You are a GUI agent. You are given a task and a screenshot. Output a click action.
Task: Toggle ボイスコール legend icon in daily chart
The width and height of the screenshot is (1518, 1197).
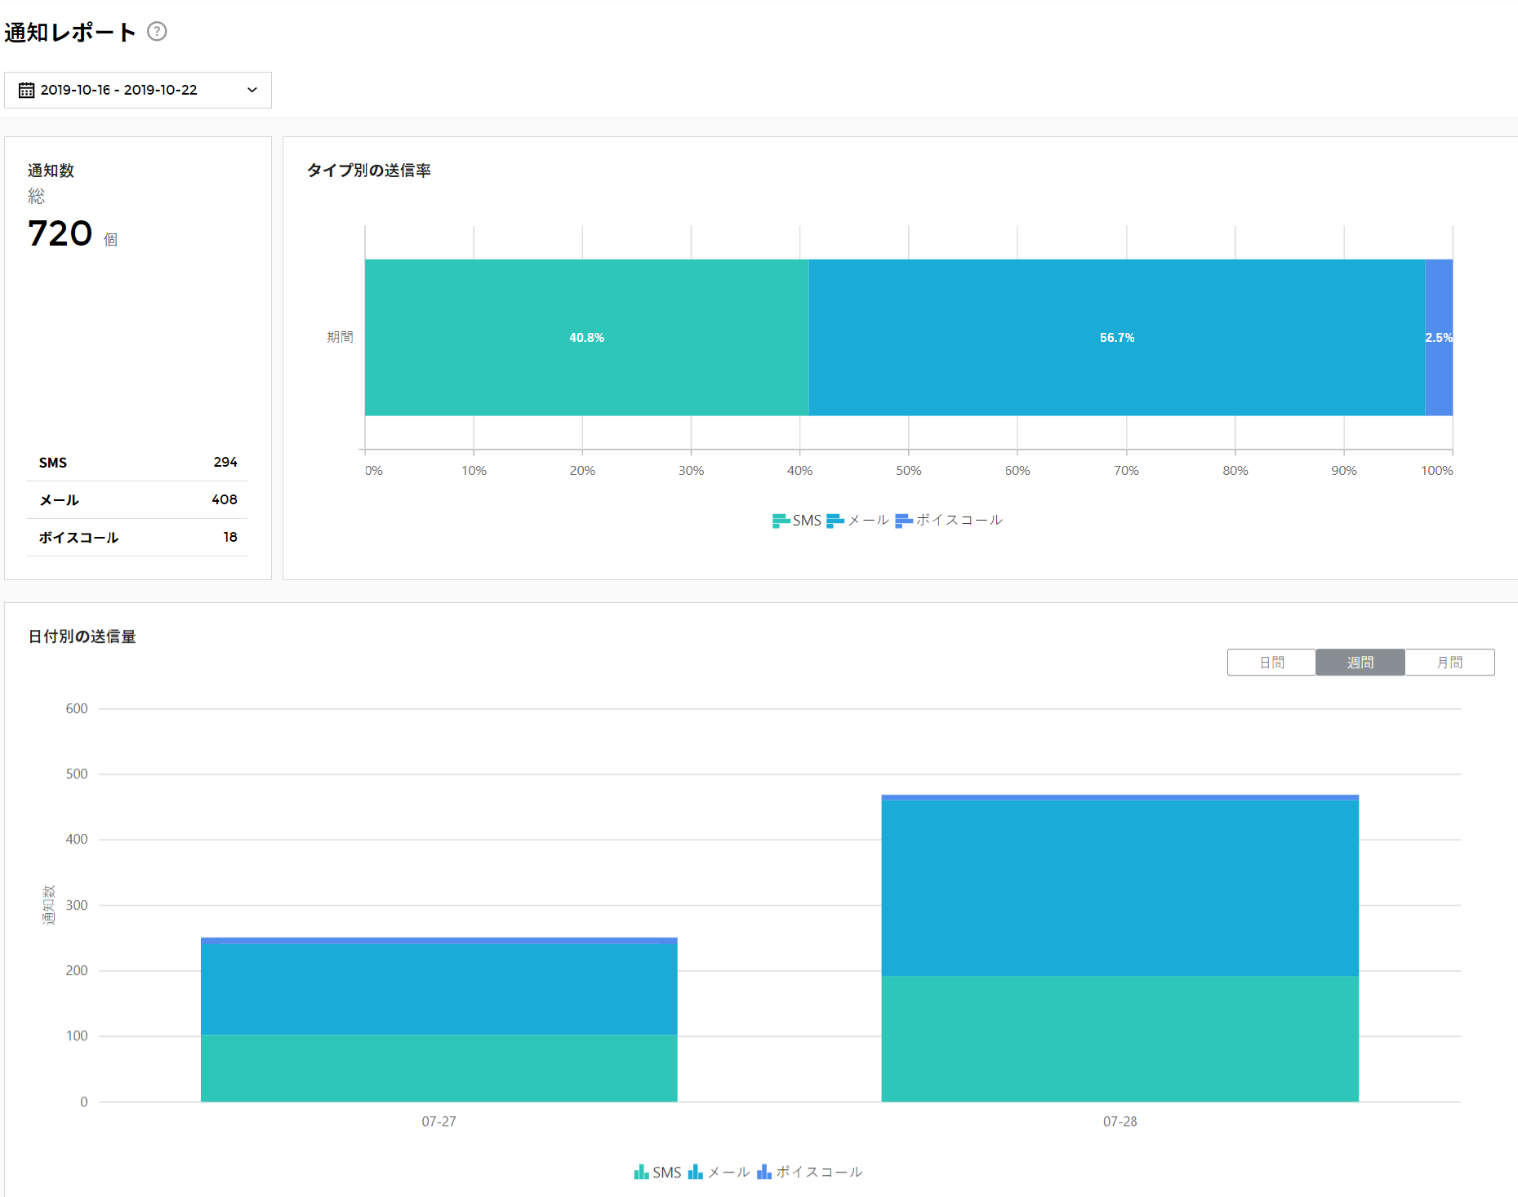(x=764, y=1173)
